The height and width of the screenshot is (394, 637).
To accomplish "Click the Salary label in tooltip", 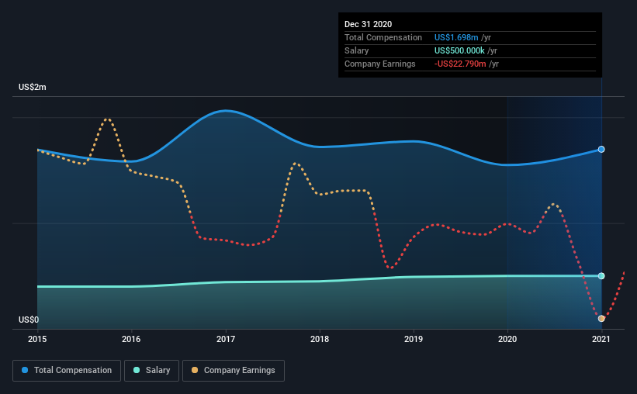I will (357, 50).
